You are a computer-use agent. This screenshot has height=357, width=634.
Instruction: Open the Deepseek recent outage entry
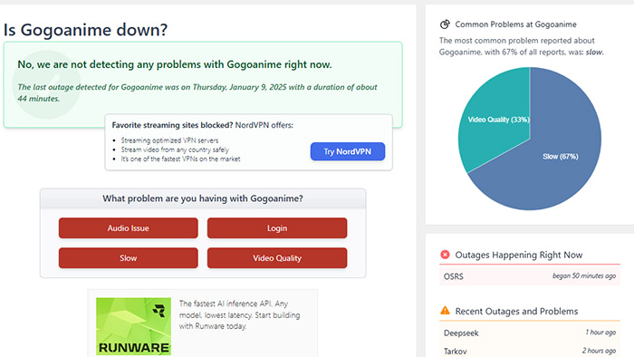point(529,333)
